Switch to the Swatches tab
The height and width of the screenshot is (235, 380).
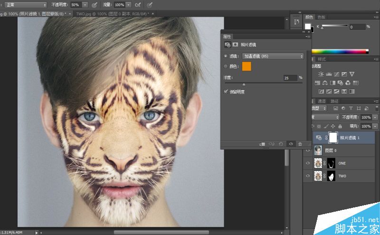pyautogui.click(x=322, y=17)
